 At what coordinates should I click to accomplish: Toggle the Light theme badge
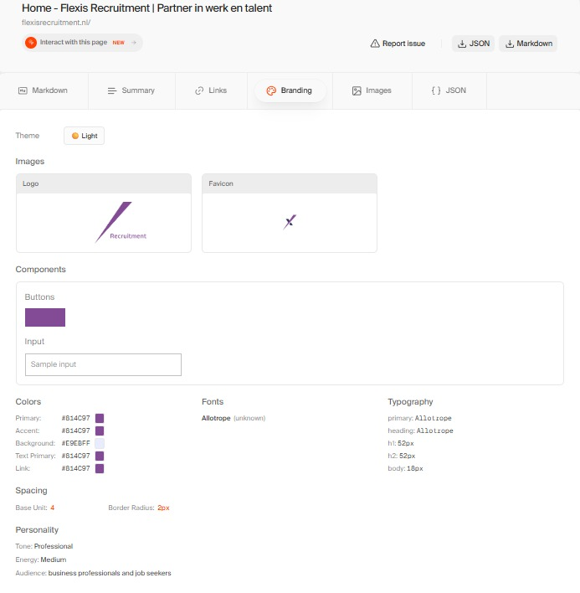coord(85,136)
